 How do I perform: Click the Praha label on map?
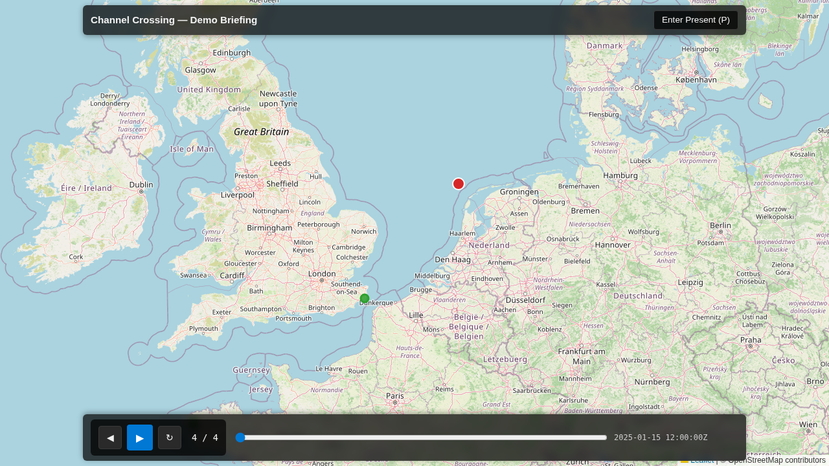(x=751, y=340)
